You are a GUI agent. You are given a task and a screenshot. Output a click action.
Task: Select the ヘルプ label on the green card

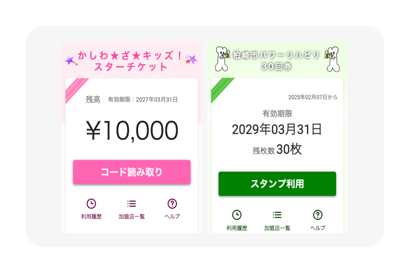(318, 228)
